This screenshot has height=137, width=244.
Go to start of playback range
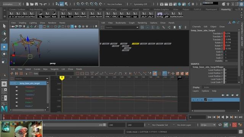(209, 117)
